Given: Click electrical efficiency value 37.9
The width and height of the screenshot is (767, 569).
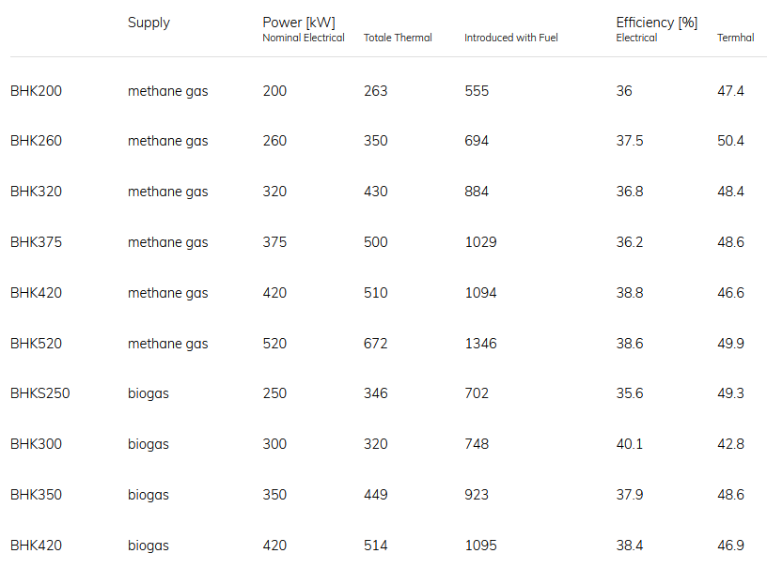Looking at the screenshot, I should 629,495.
